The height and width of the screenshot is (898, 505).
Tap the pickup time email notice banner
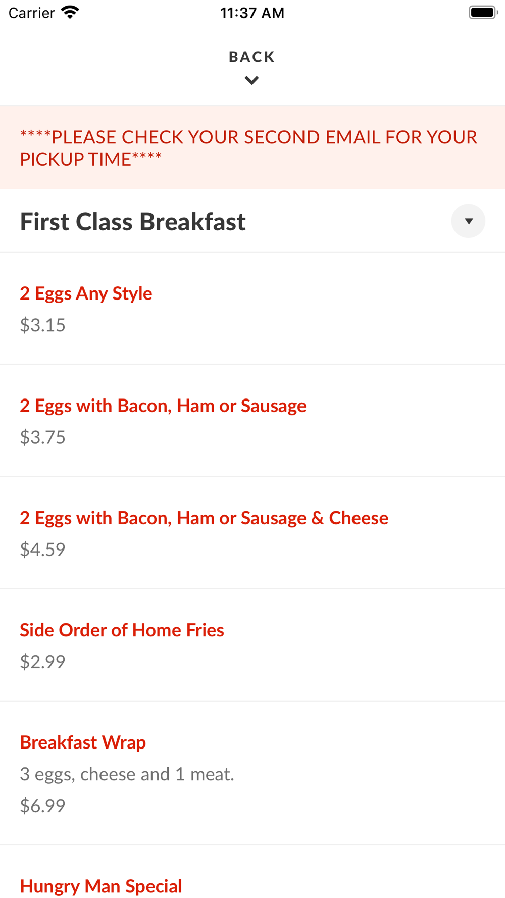(x=248, y=148)
